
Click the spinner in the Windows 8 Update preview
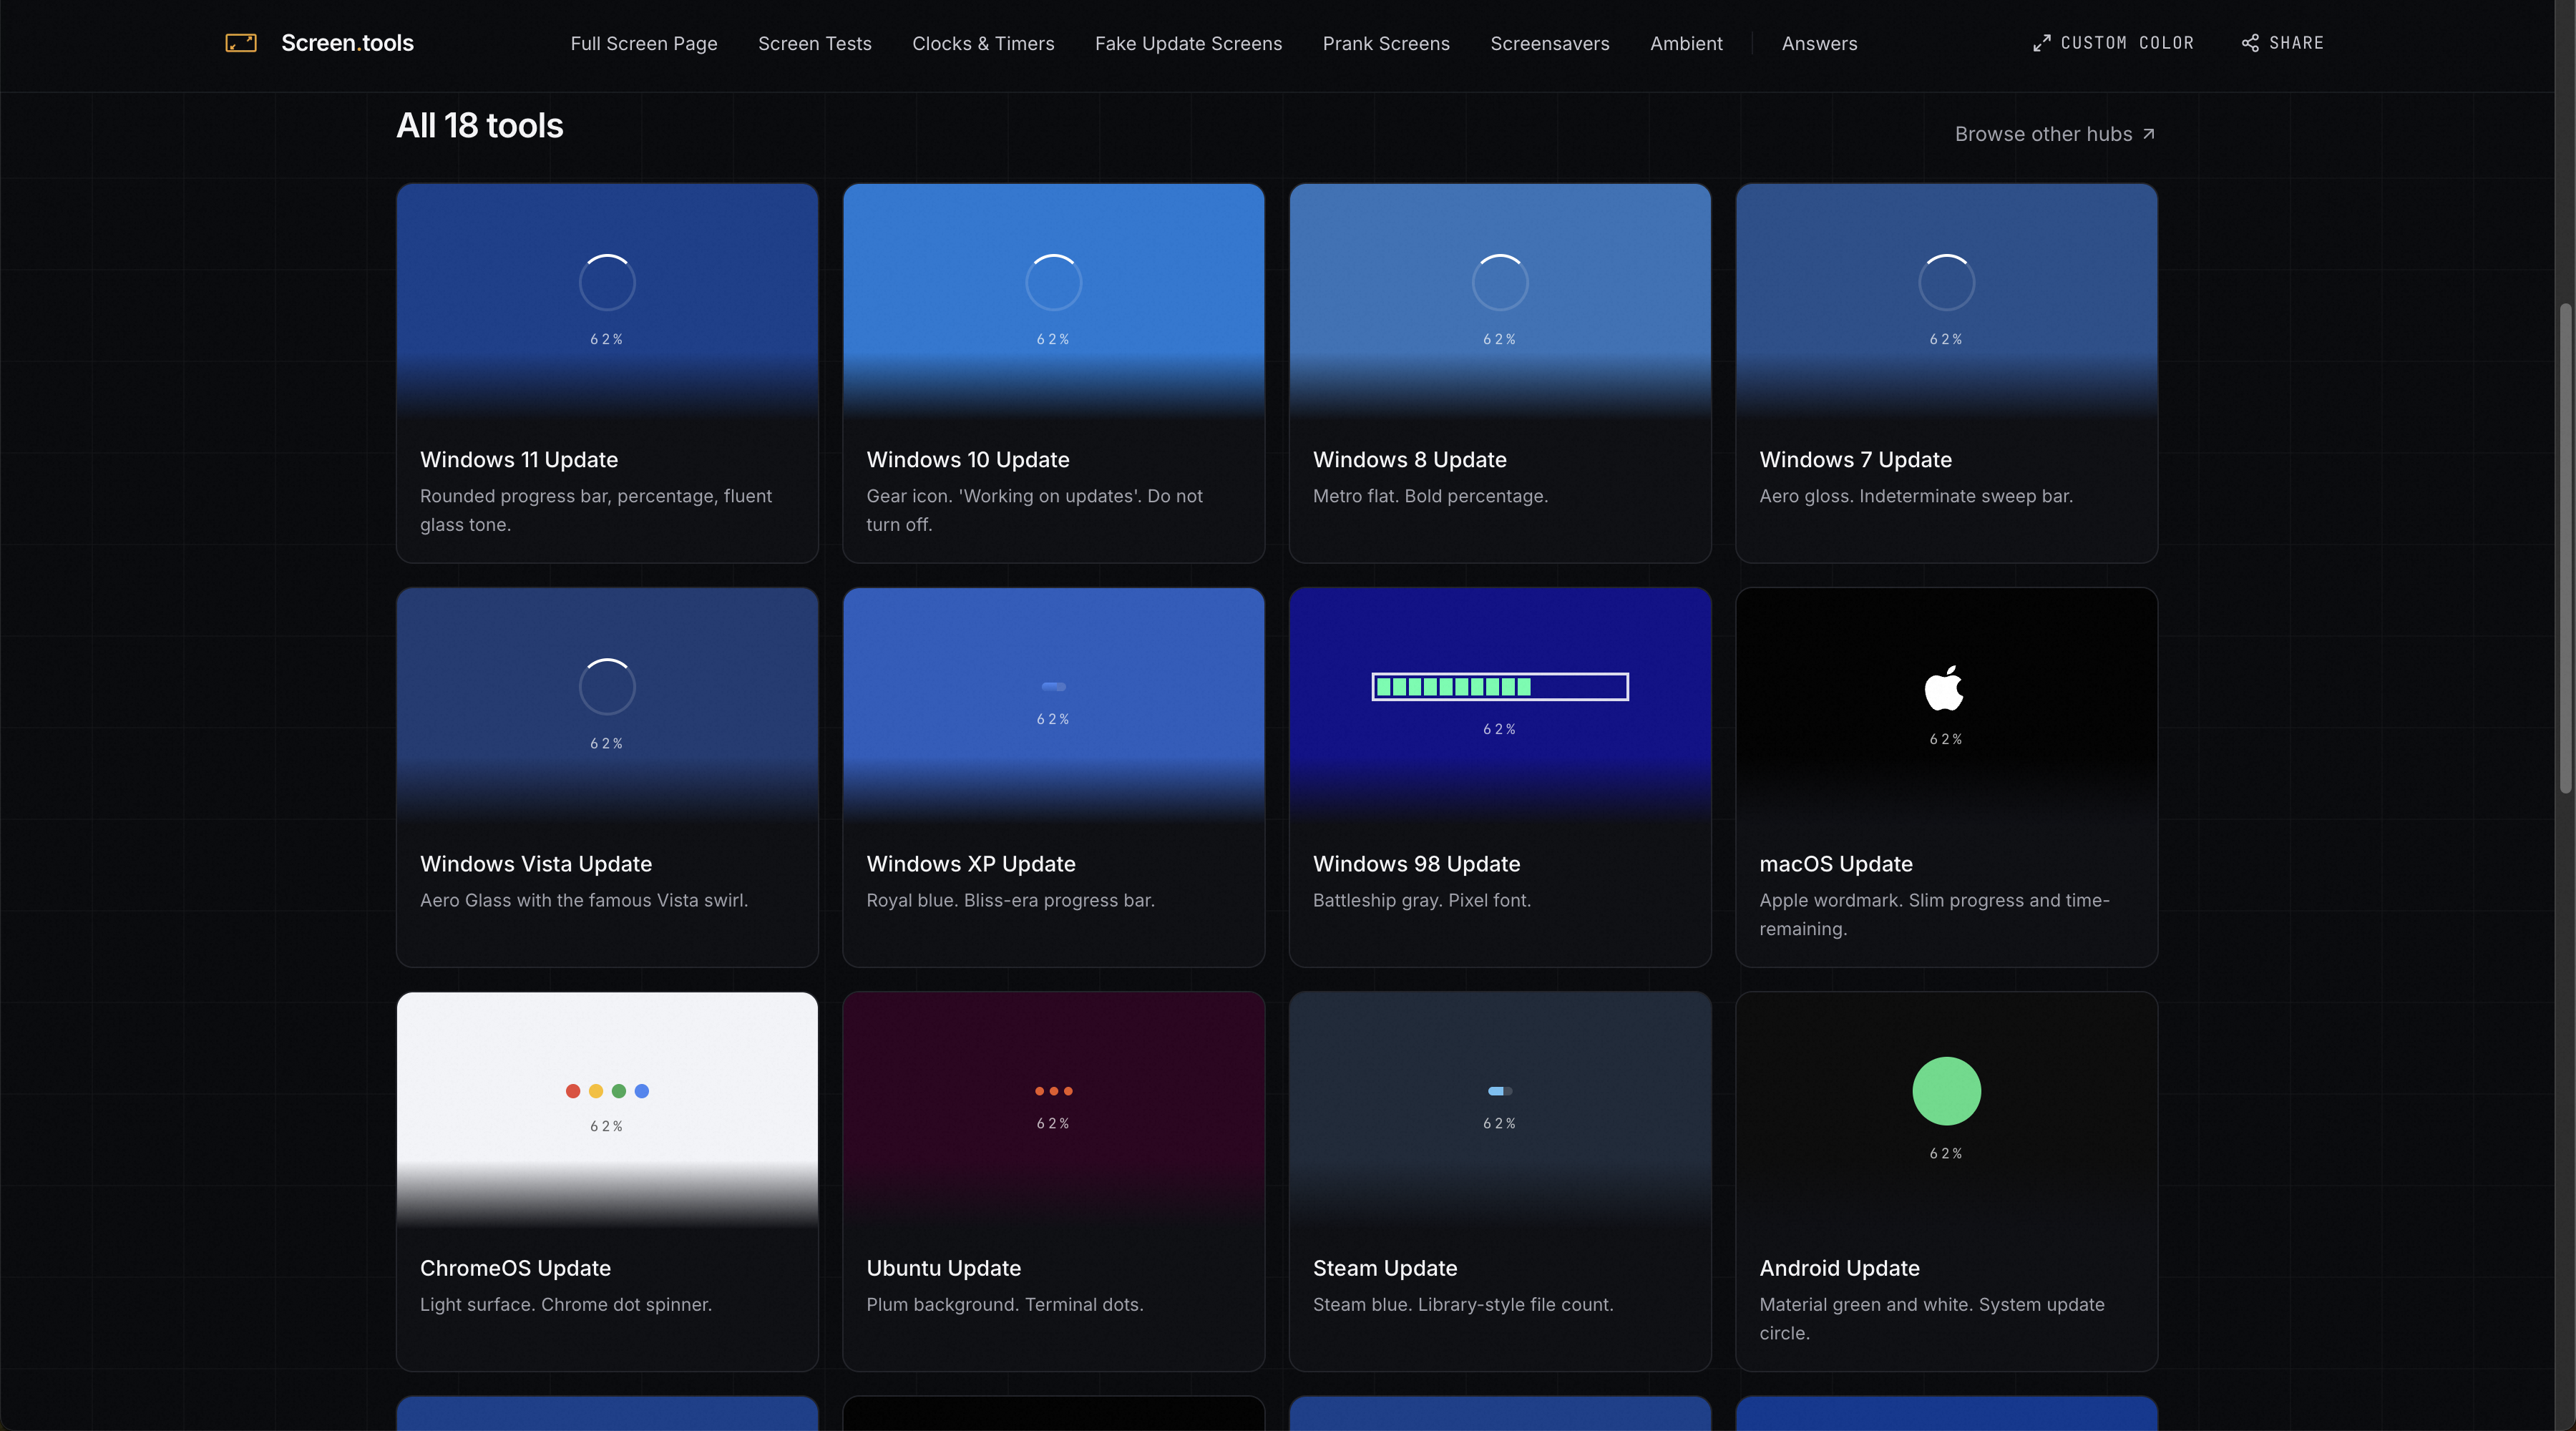click(x=1500, y=282)
